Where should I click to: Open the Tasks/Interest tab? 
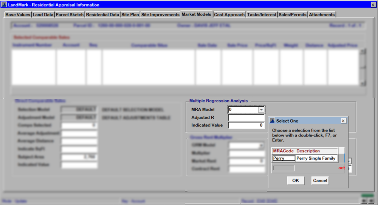point(262,15)
